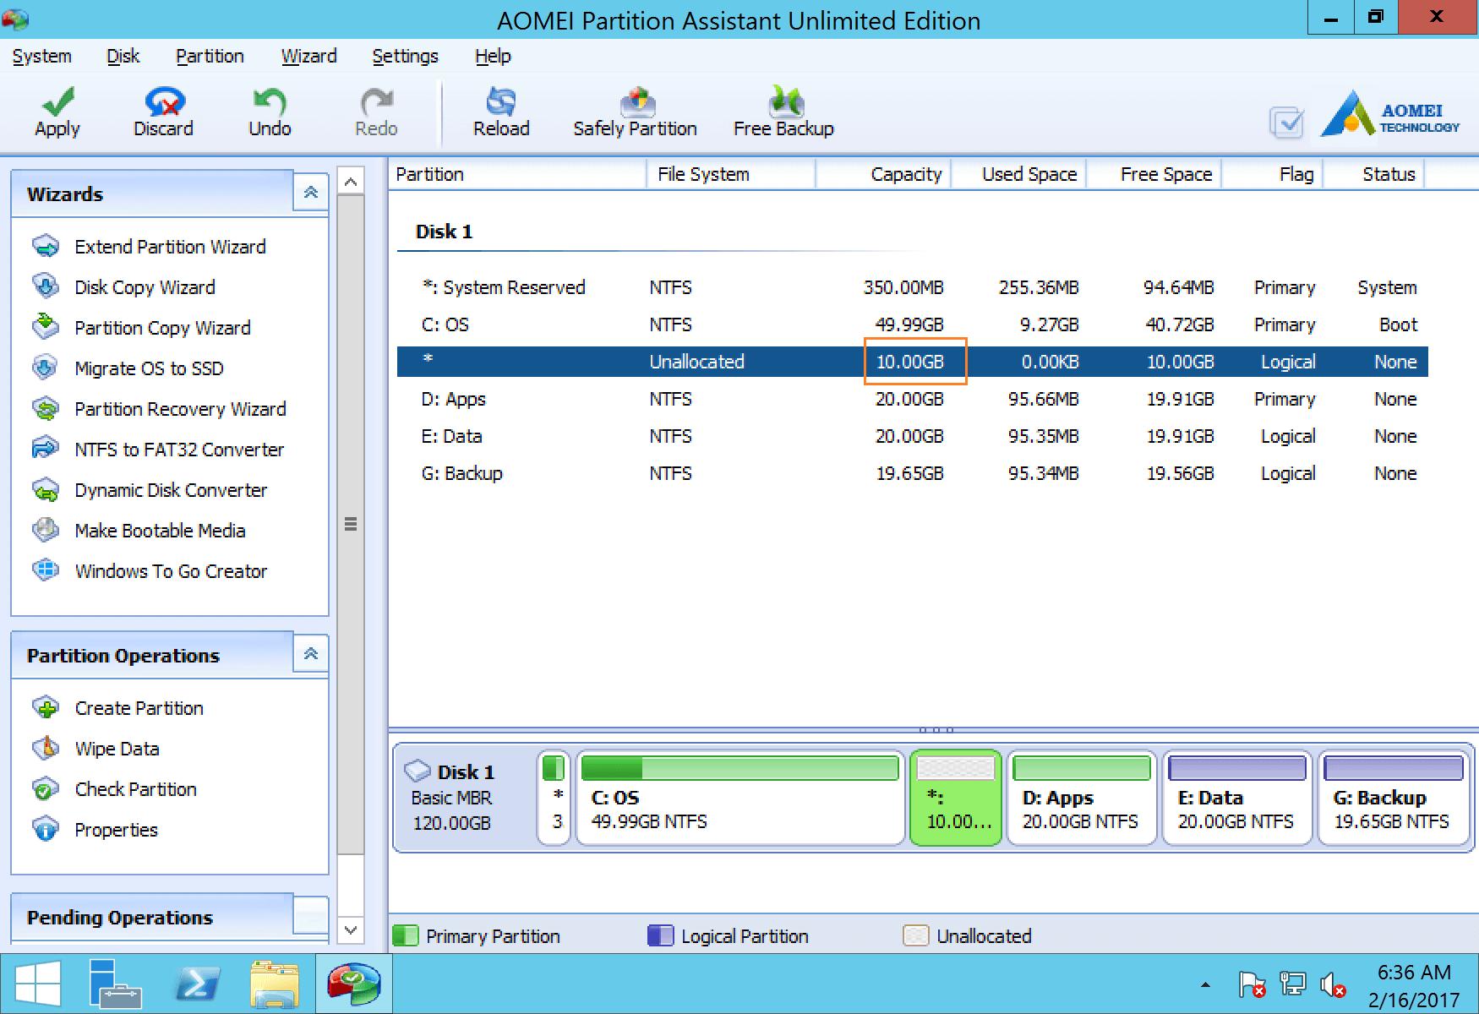Viewport: 1479px width, 1014px height.
Task: Discard pending changes using the Discard icon
Action: point(164,102)
